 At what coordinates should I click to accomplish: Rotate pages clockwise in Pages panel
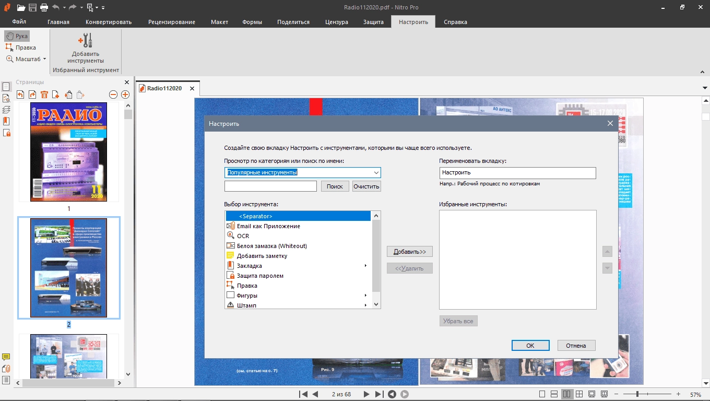[x=32, y=95]
